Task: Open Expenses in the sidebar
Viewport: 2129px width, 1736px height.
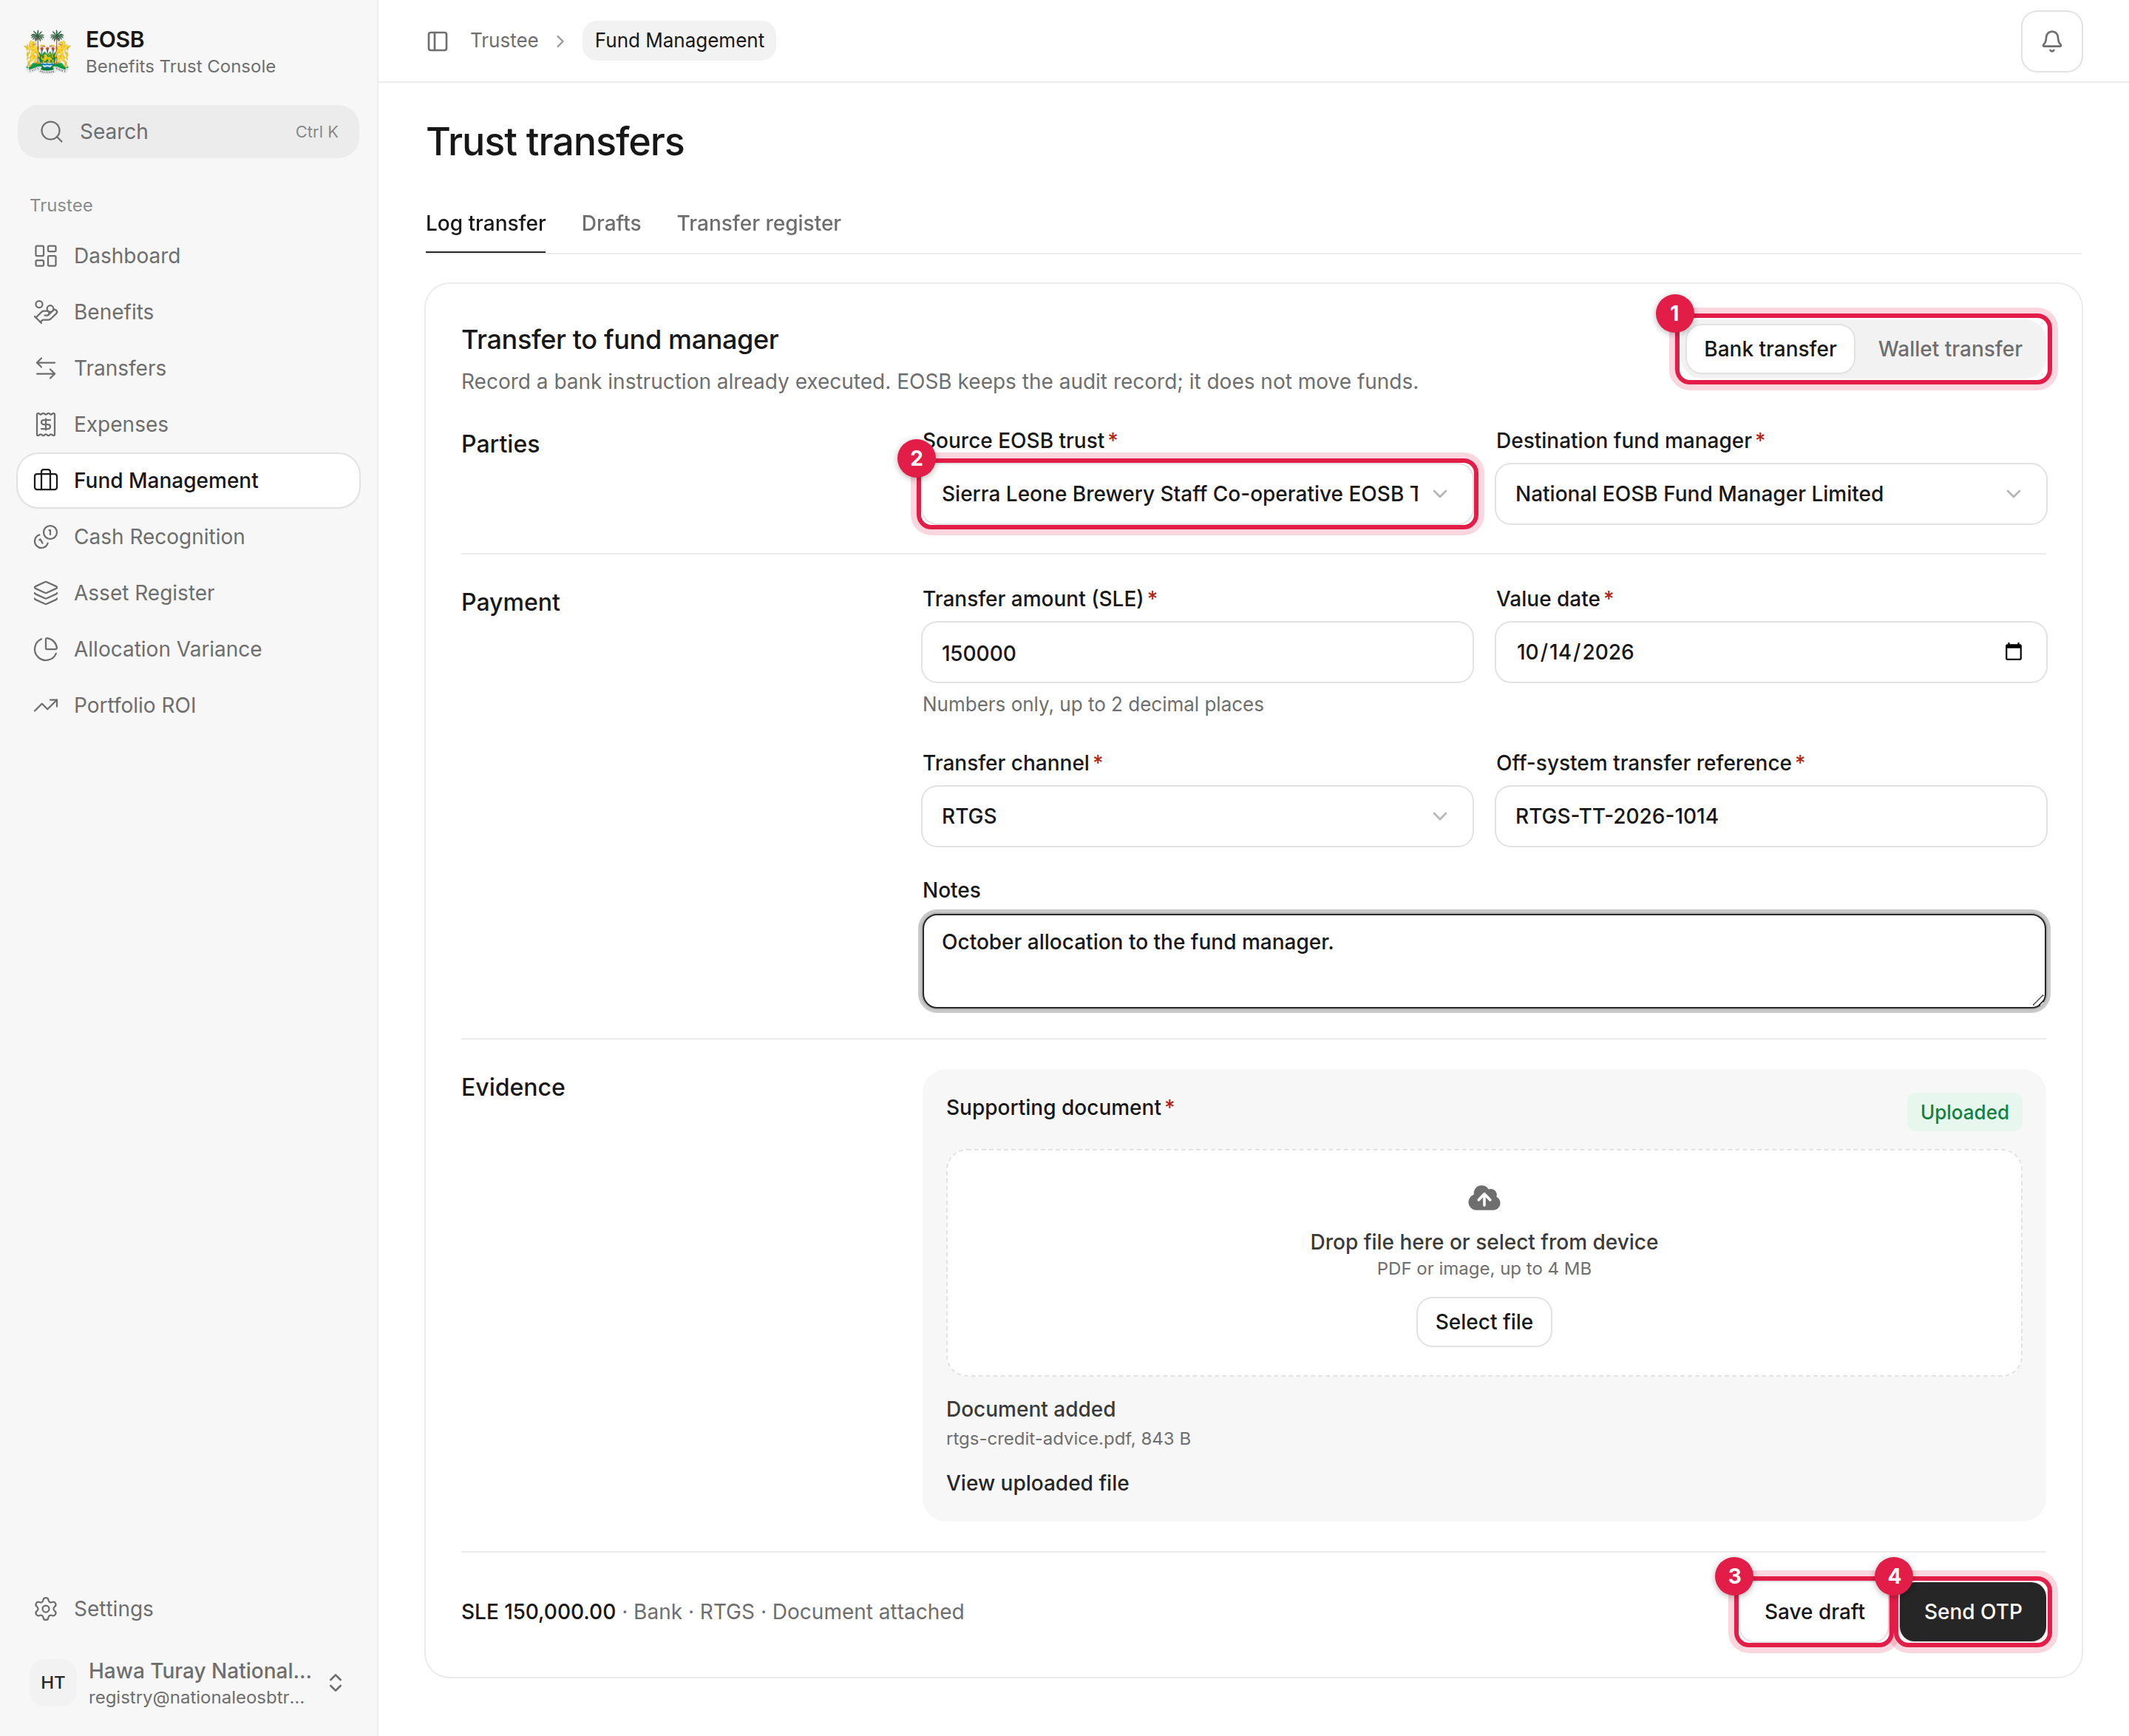Action: (x=188, y=424)
